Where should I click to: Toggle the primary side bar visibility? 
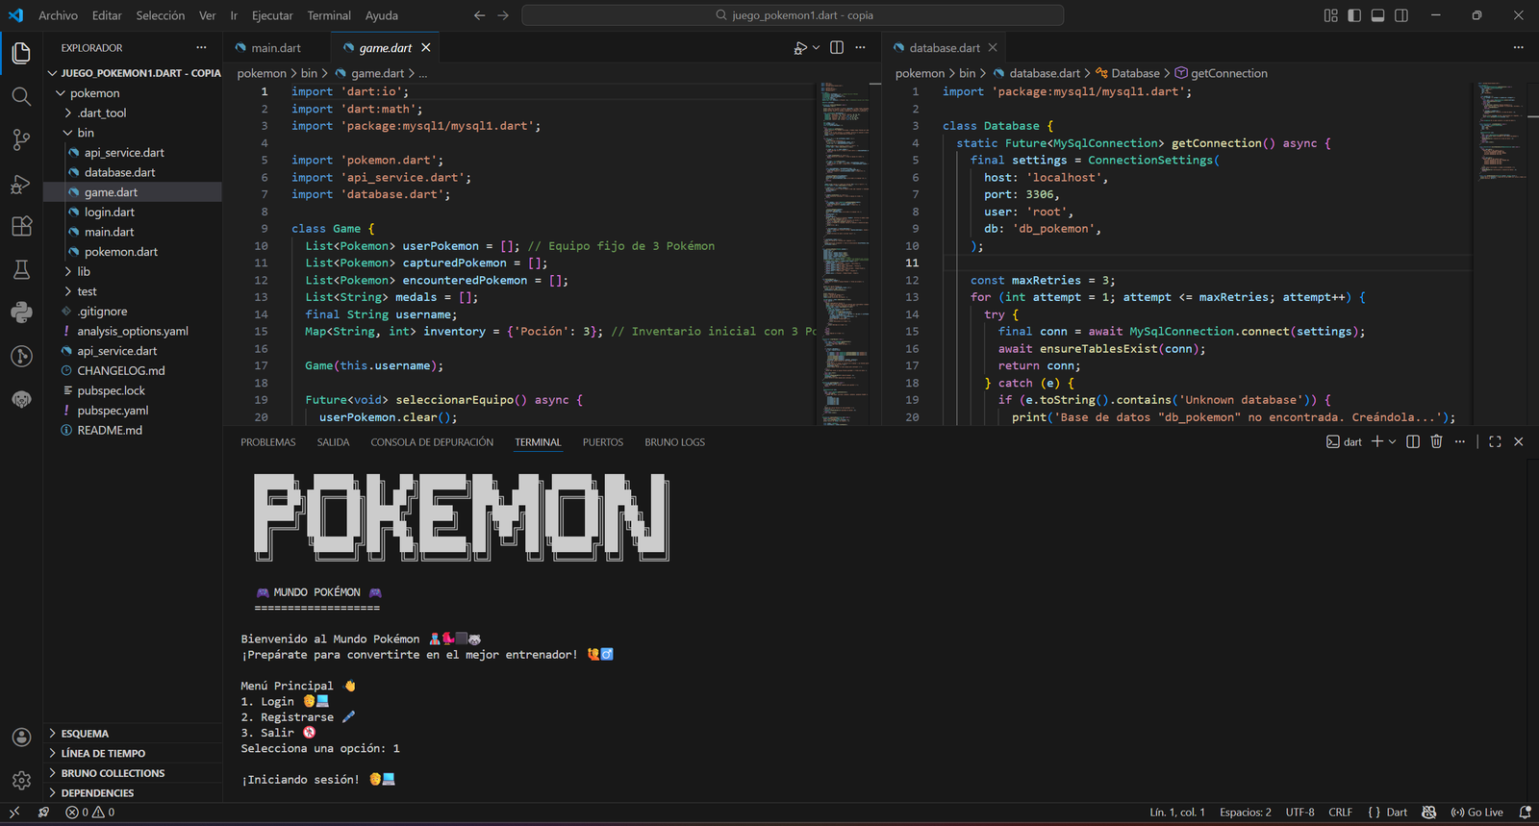1354,15
